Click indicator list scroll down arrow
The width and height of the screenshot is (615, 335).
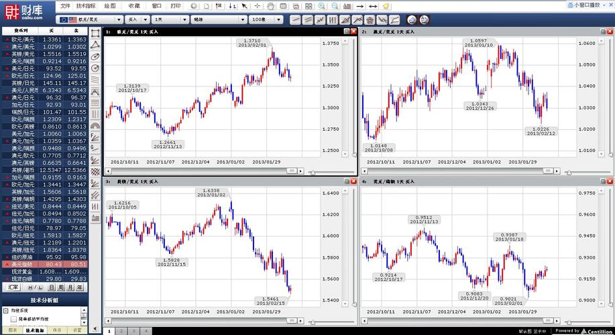84,322
